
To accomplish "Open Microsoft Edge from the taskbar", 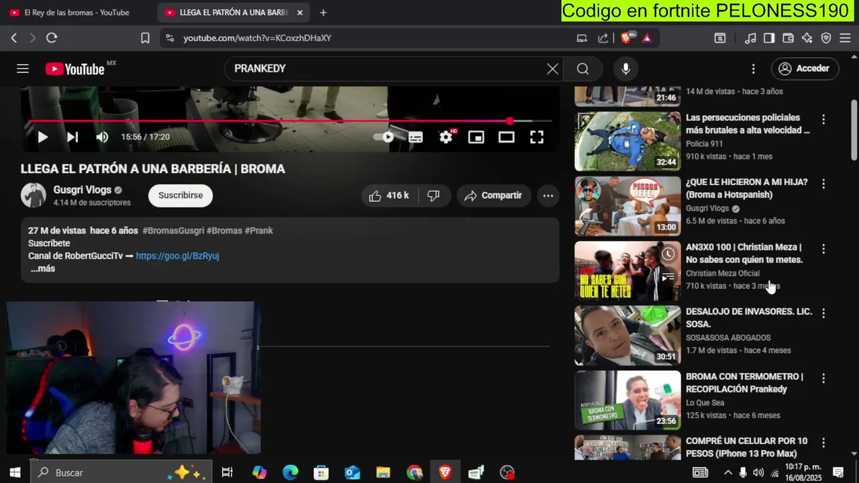I will 290,472.
